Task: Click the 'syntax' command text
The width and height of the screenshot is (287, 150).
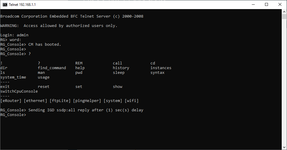Action: coord(157,73)
